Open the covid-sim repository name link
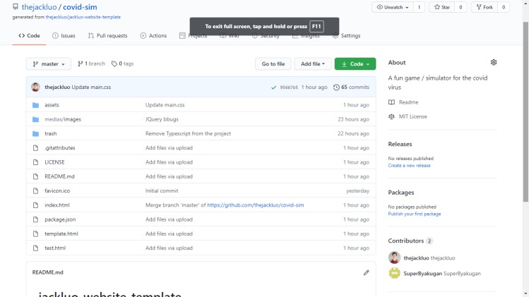The image size is (529, 297). coord(80,7)
